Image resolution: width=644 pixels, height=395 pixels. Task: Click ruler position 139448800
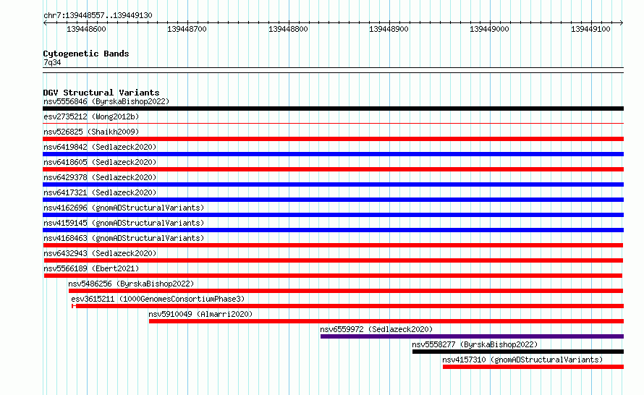pos(288,29)
